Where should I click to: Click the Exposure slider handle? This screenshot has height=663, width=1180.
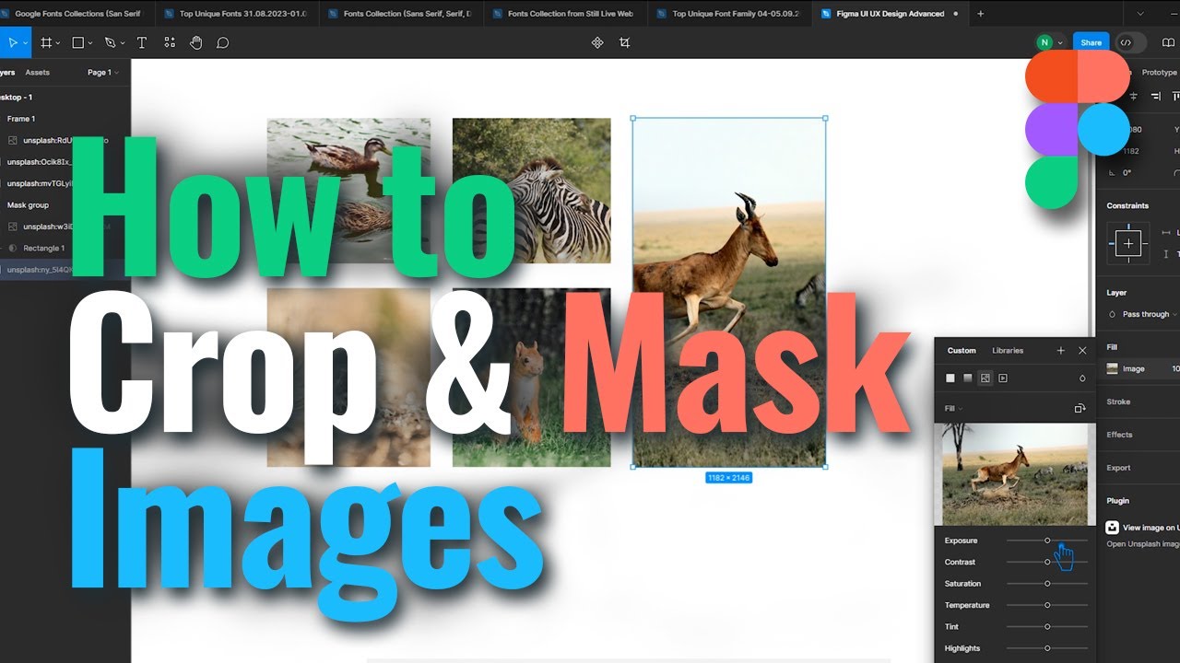click(1047, 541)
